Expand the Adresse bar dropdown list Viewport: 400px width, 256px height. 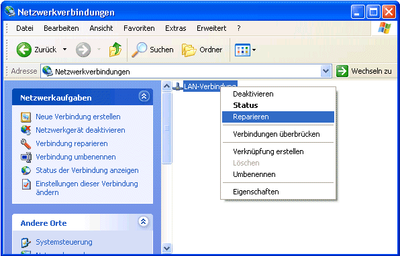click(326, 71)
